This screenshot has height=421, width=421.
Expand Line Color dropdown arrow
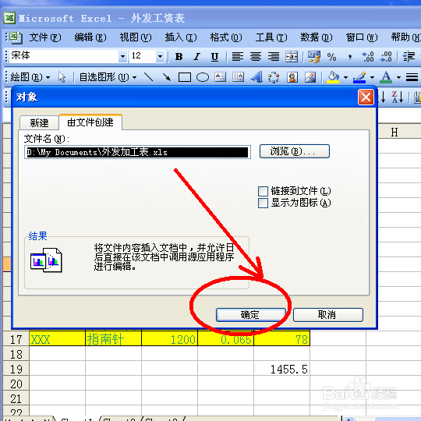pyautogui.click(x=372, y=77)
